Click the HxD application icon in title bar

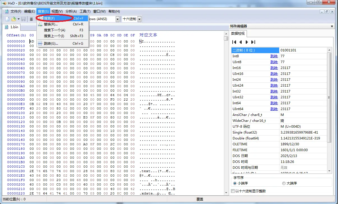(4, 3)
